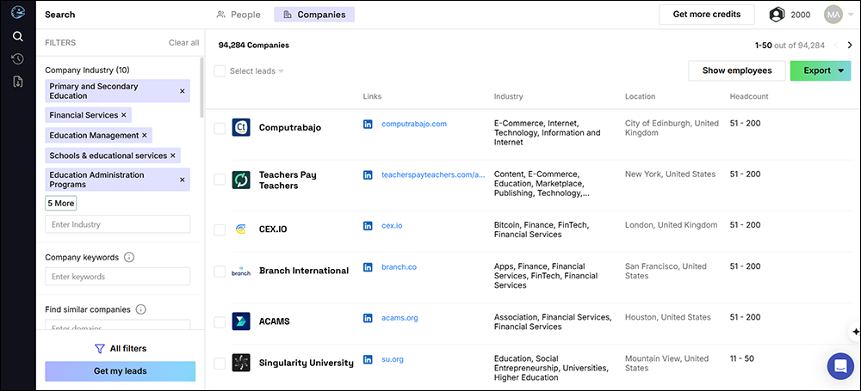Open the file export icon in sidebar
Image resolution: width=861 pixels, height=391 pixels.
click(17, 82)
